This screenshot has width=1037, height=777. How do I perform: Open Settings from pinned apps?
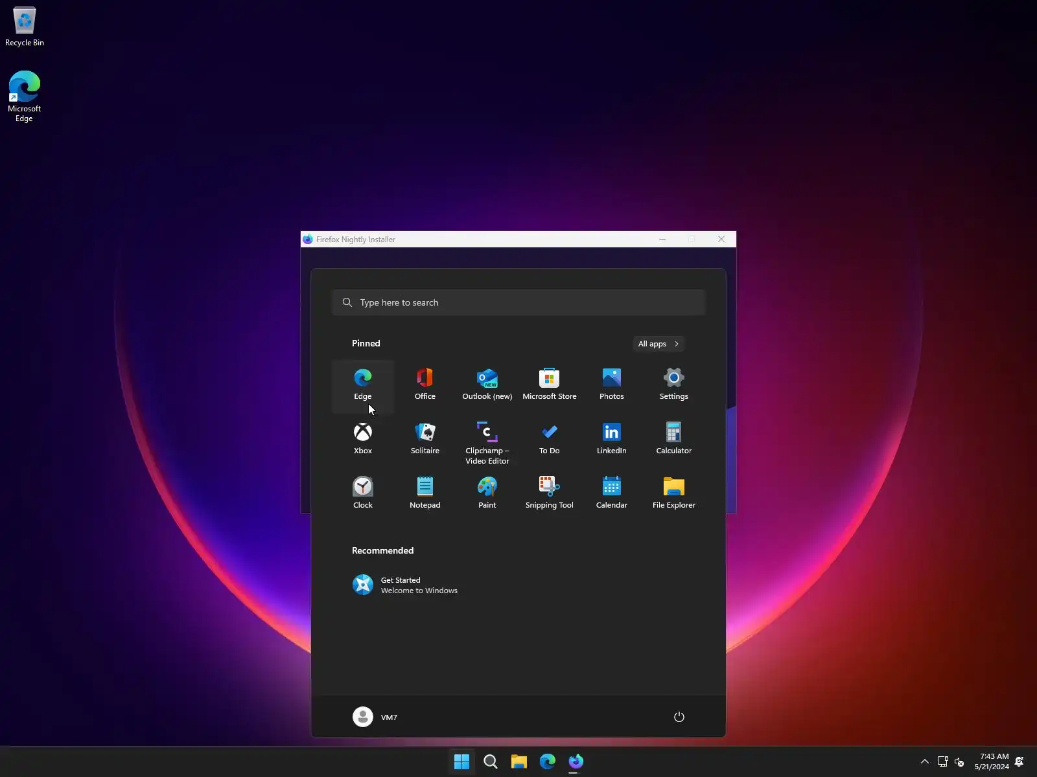tap(674, 385)
